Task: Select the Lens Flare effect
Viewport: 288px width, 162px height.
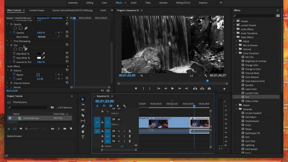Action: click(x=250, y=141)
